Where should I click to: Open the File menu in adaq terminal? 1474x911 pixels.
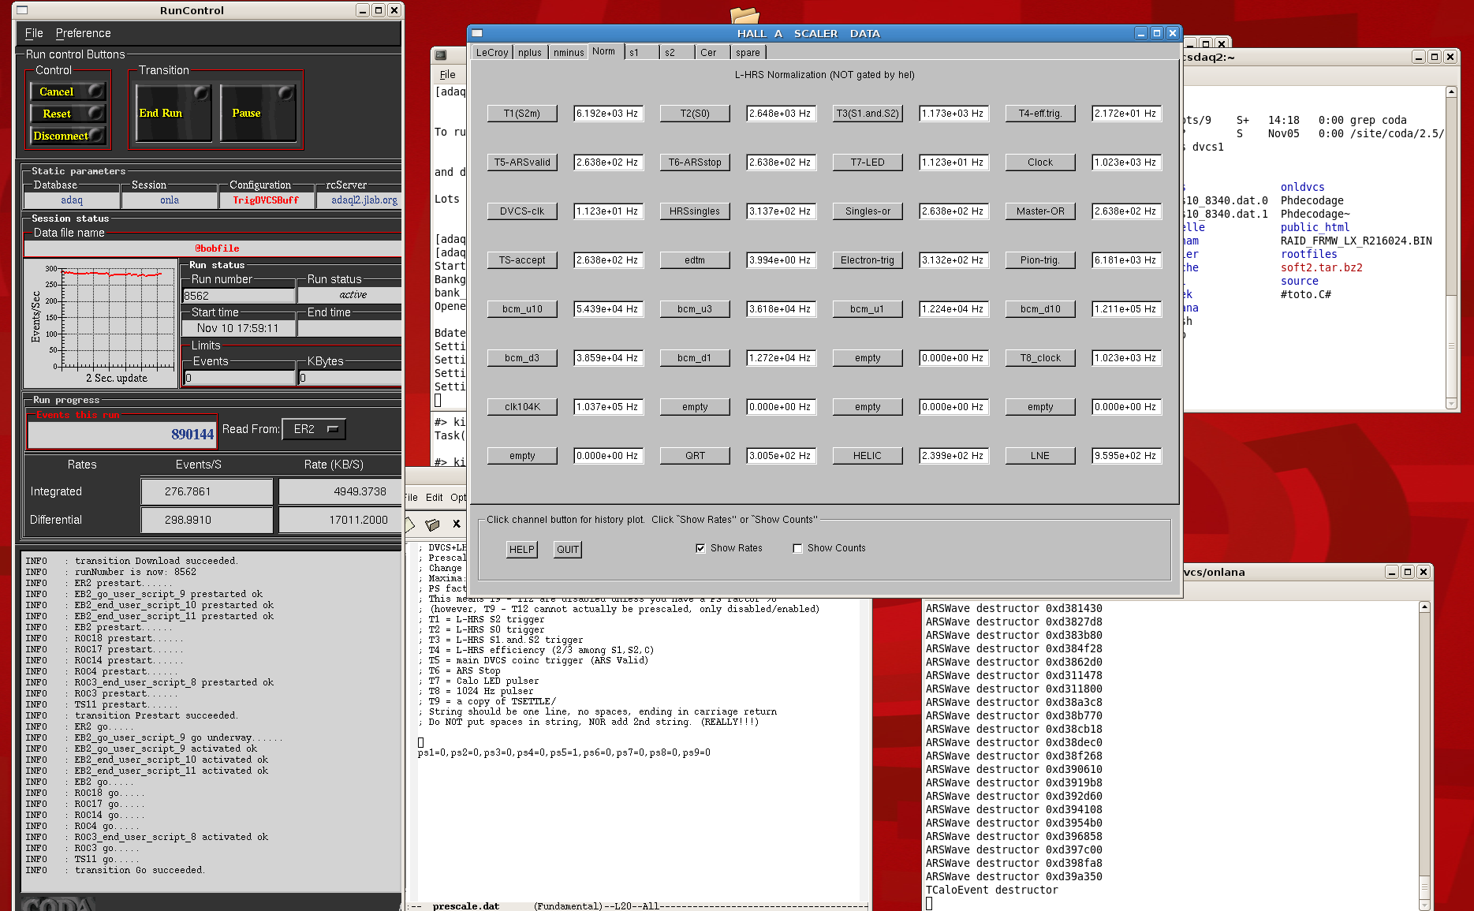click(x=447, y=75)
